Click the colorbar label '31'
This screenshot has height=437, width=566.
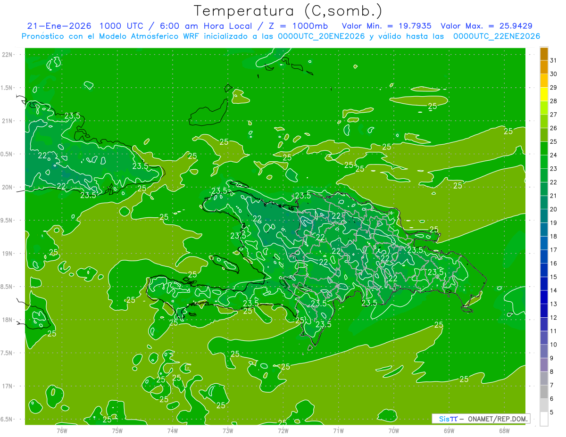[x=554, y=60]
